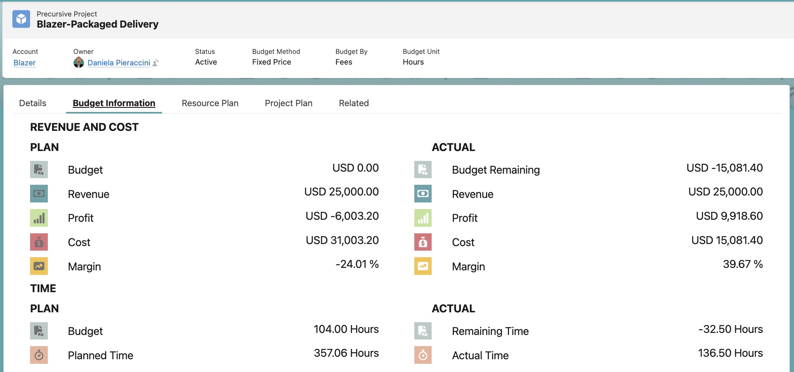Click the Plan Revenue money icon
The image size is (794, 372).
(39, 193)
